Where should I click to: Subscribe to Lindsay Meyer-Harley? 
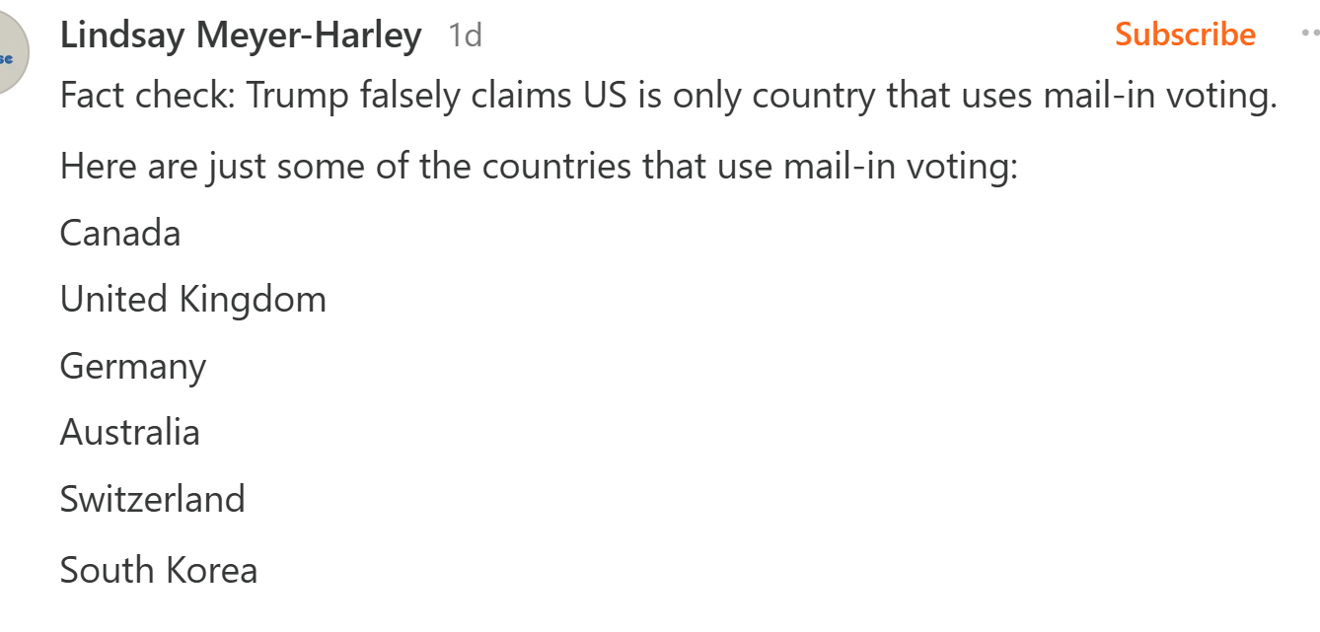(x=1185, y=35)
